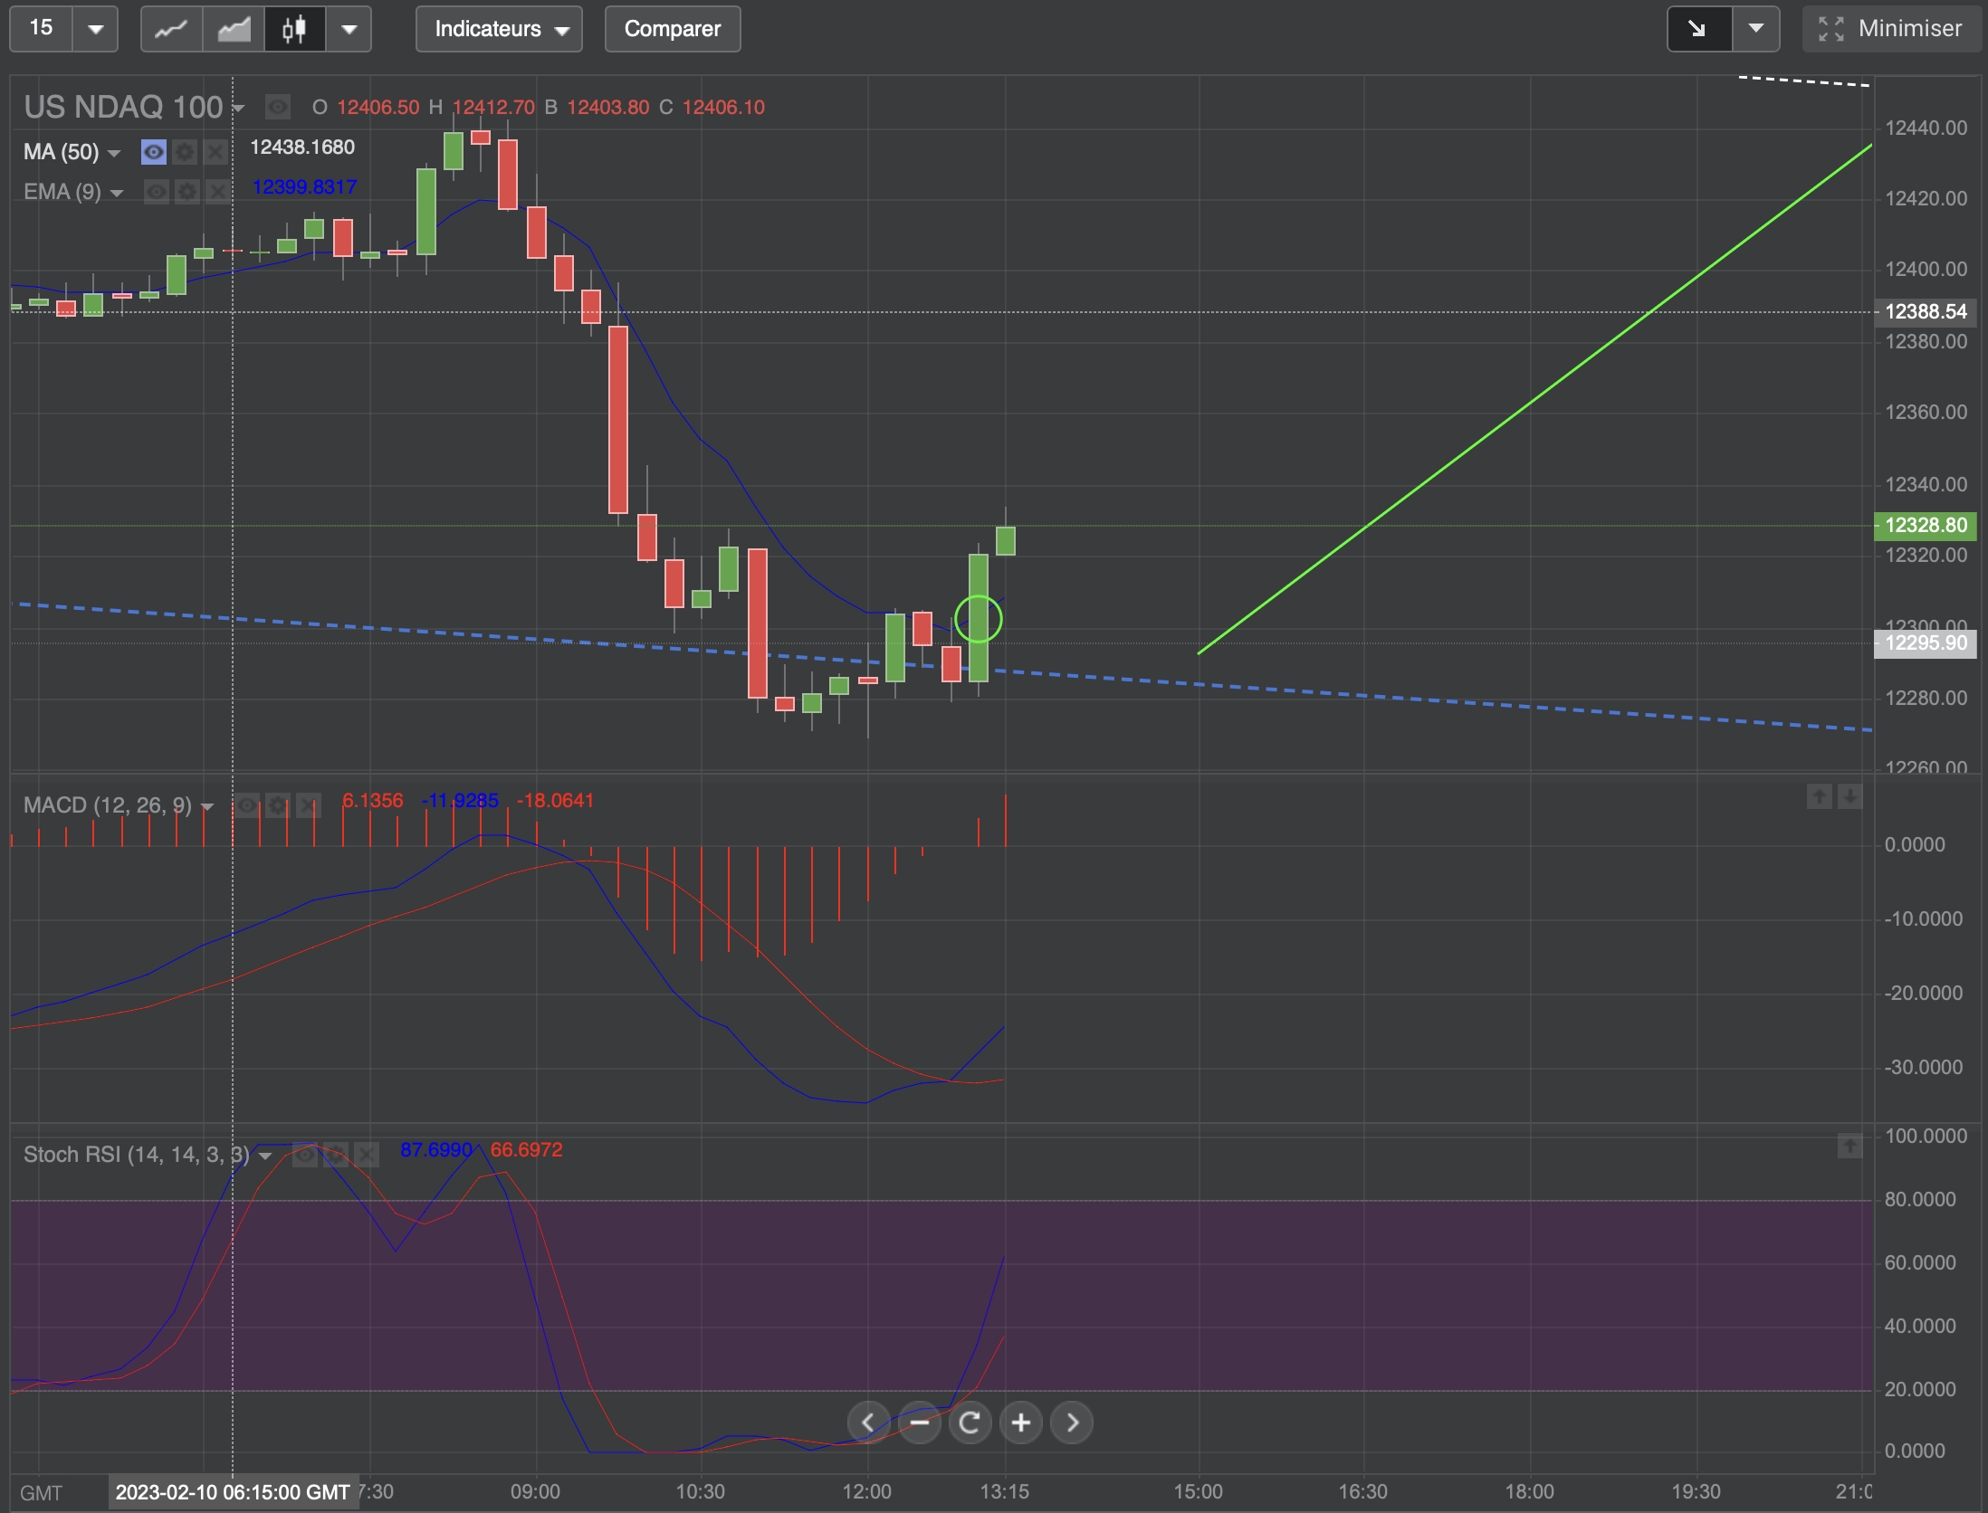The width and height of the screenshot is (1988, 1513).
Task: Select the candlestick chart type icon
Action: 294,29
